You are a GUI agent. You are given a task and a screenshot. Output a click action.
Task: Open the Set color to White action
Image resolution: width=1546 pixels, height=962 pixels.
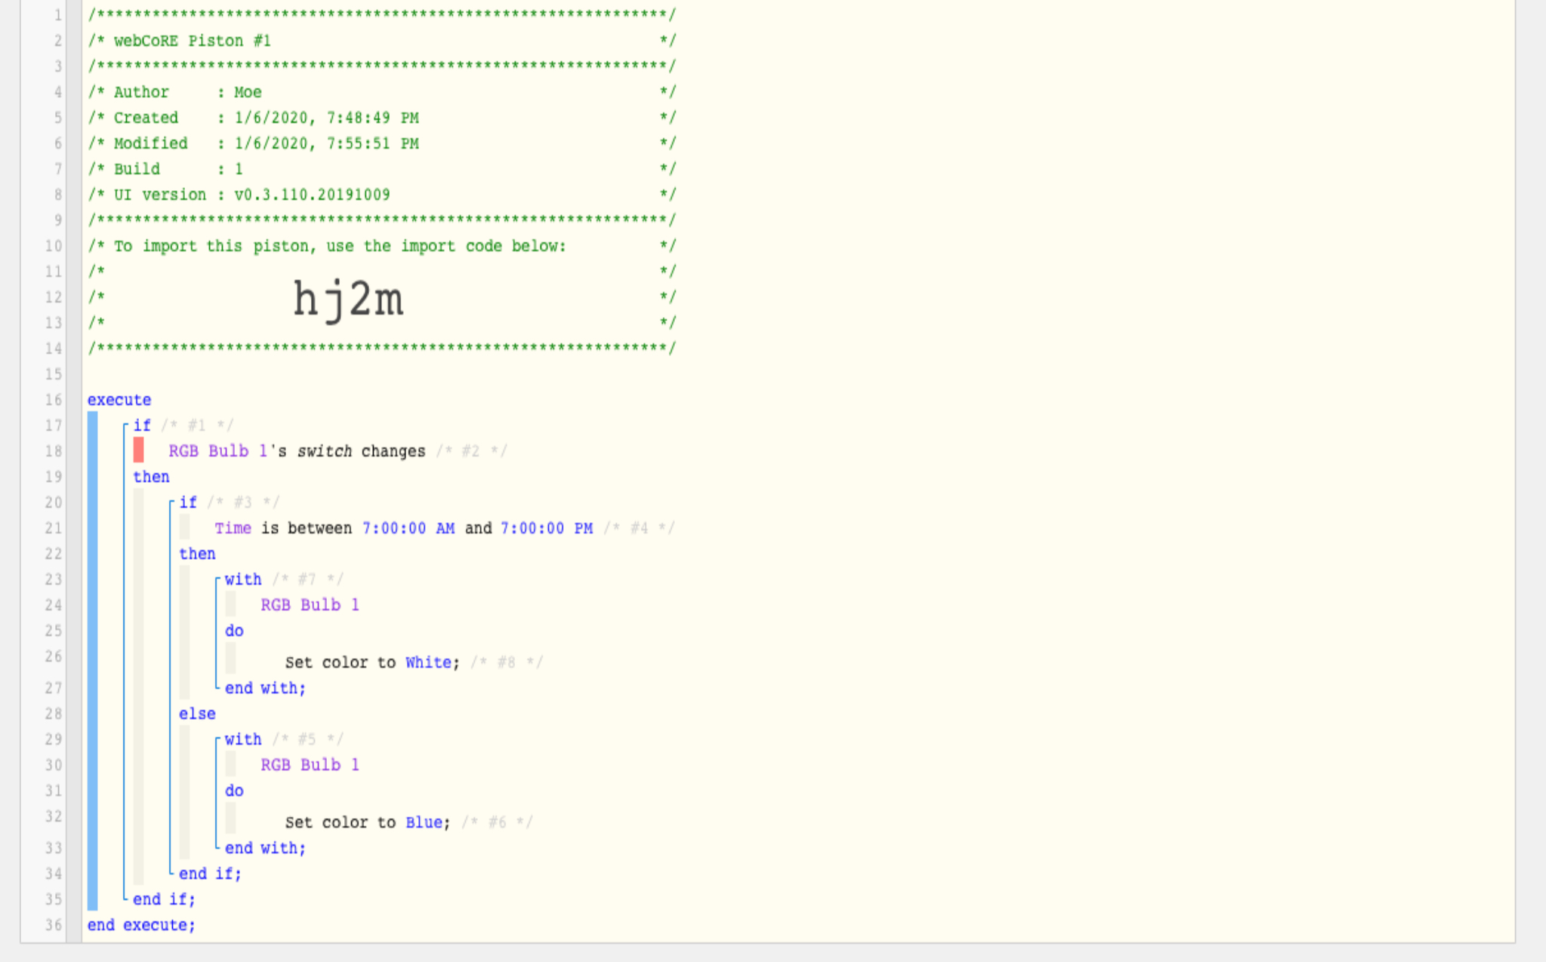point(372,662)
